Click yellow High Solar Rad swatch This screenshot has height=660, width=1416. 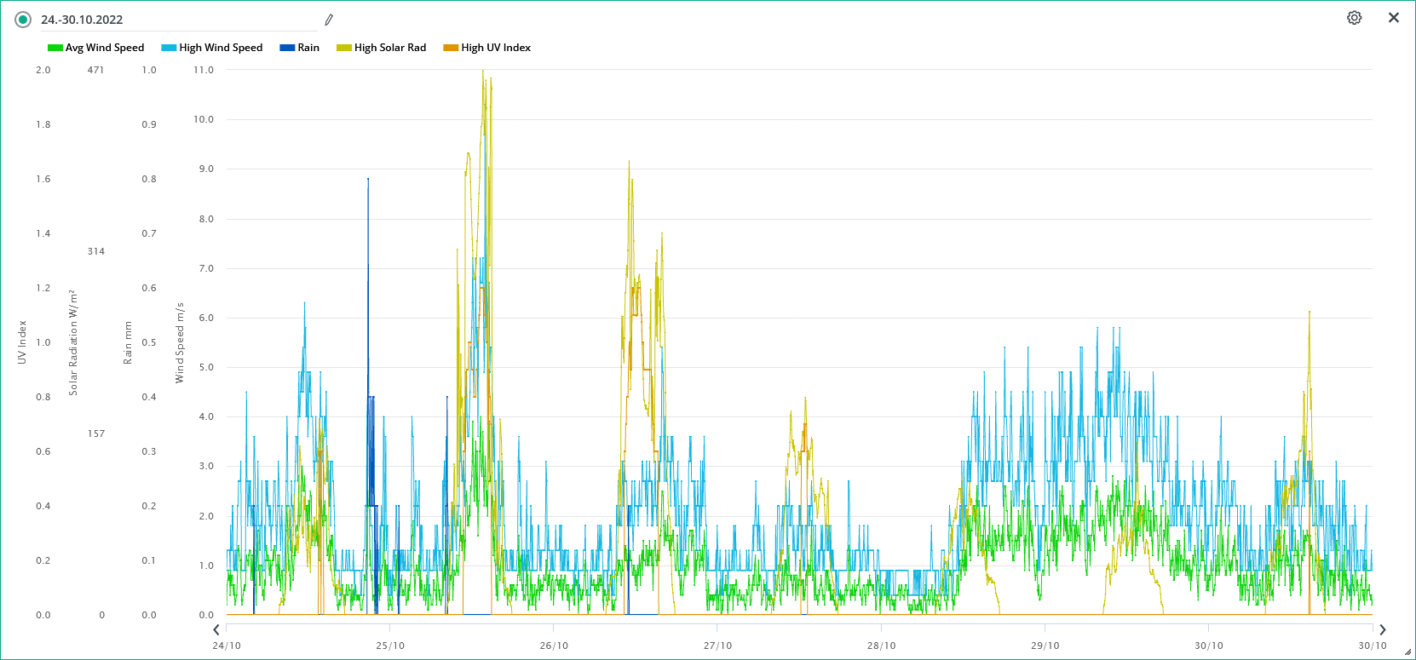point(344,48)
